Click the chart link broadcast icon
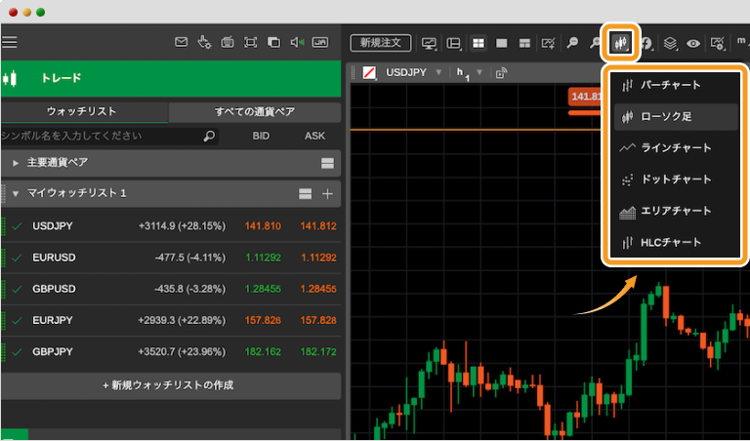Viewport: 750px width, 441px height. pyautogui.click(x=501, y=73)
